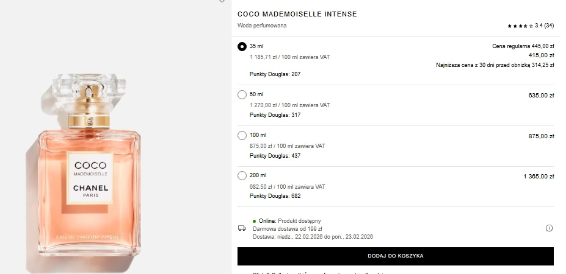Click the Dodaj do koszyka button
Viewport: 566px width, 274px height.
click(395, 256)
